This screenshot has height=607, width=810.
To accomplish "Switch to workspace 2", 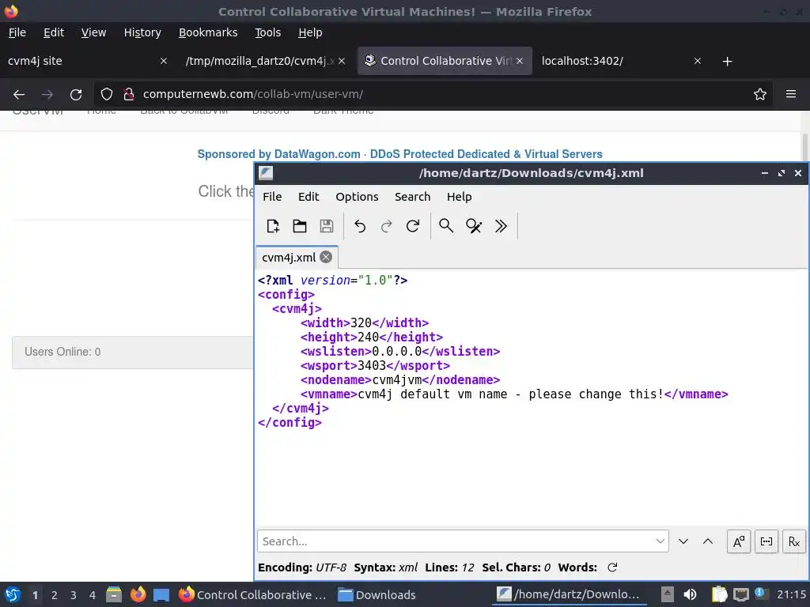I will tap(55, 595).
